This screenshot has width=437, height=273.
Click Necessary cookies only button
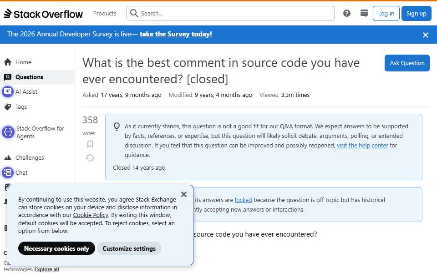pyautogui.click(x=56, y=248)
